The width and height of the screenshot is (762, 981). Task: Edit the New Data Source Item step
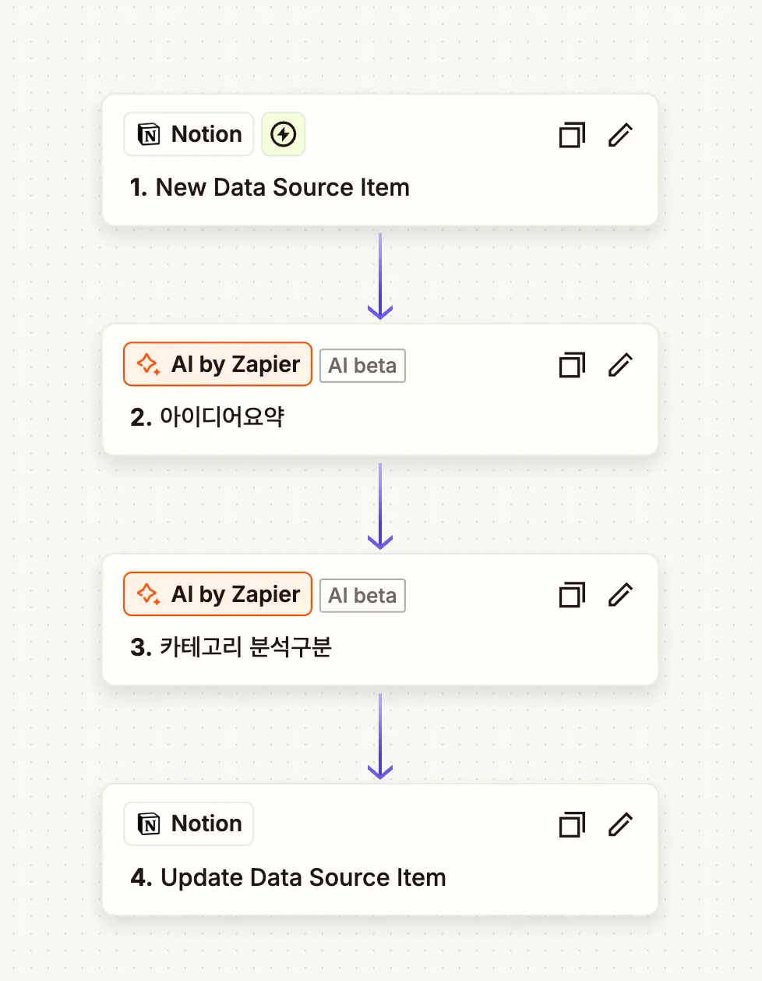click(620, 135)
